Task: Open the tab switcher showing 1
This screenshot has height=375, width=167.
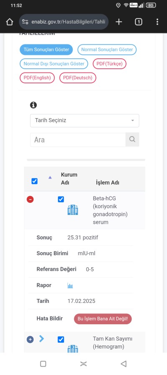Action: pos(139,22)
